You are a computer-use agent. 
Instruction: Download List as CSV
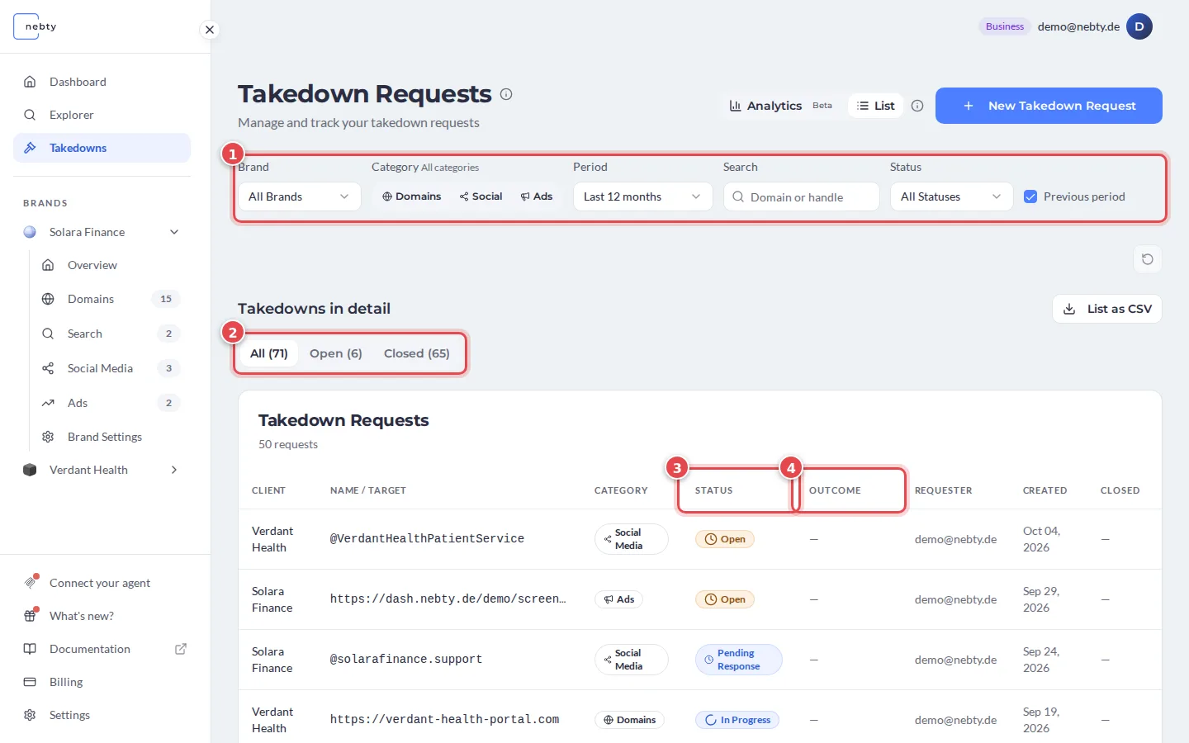[1107, 309]
